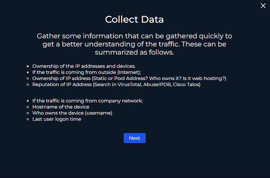The width and height of the screenshot is (270, 178).
Task: Click the "Who owns the device (username)" line
Action: [x=73, y=113]
